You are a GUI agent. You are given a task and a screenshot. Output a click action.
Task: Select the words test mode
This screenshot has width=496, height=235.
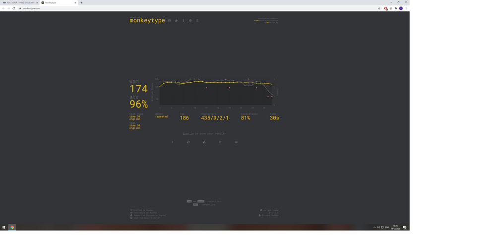[x=261, y=20]
